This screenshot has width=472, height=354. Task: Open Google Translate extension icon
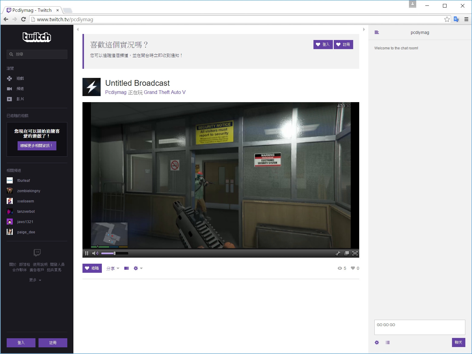pos(457,19)
